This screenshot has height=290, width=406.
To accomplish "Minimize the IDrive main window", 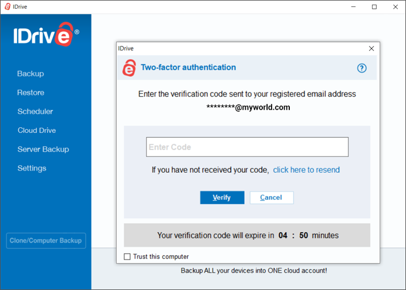I will pos(353,7).
